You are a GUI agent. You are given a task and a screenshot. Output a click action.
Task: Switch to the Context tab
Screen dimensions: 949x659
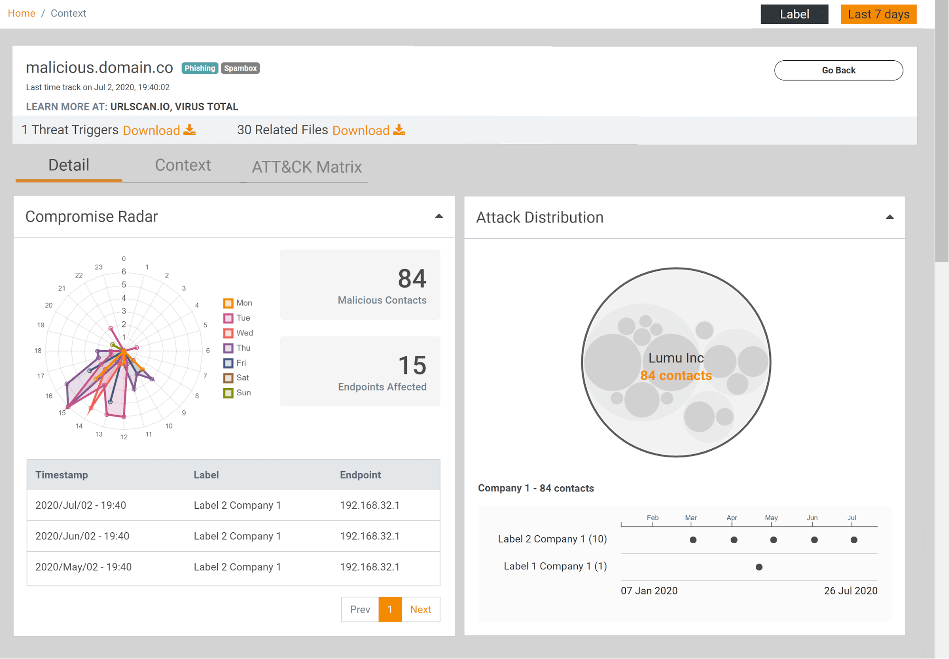click(x=183, y=165)
